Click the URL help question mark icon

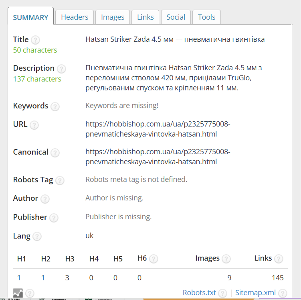34,125
